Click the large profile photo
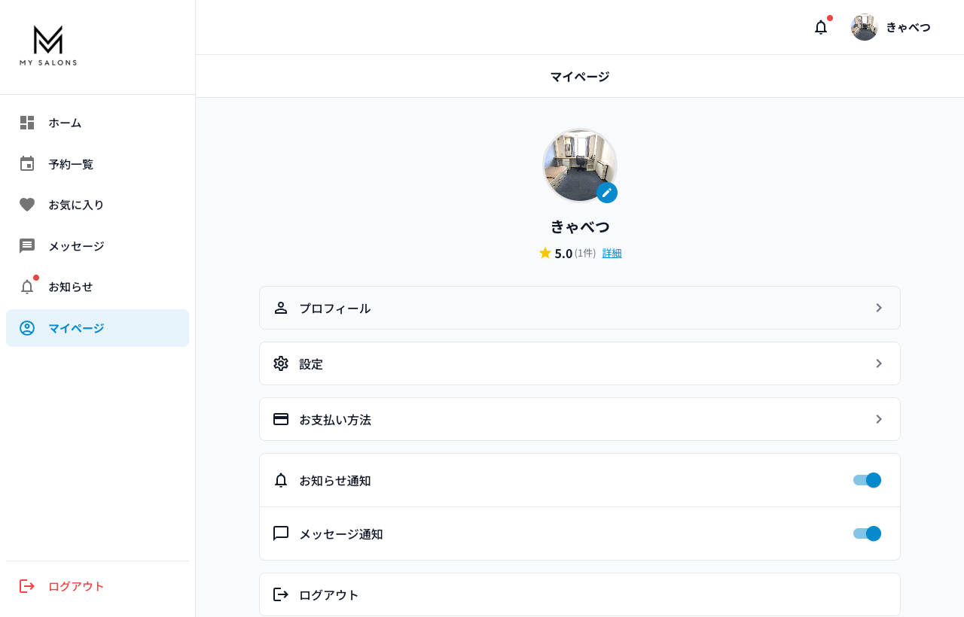Viewport: 964px width, 617px height. click(x=580, y=166)
